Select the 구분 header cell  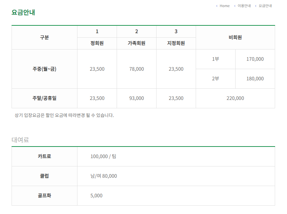44,38
